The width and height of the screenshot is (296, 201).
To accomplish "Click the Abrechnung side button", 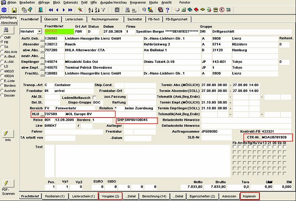I will click(9, 23).
